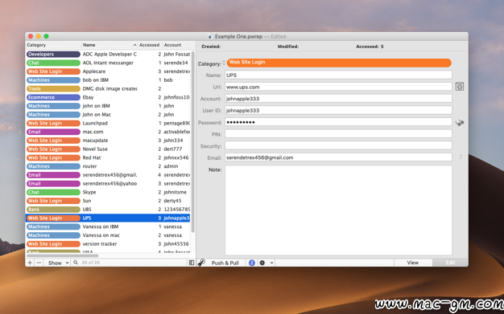Sort by the Accessed column header
The width and height of the screenshot is (504, 314).
click(150, 45)
